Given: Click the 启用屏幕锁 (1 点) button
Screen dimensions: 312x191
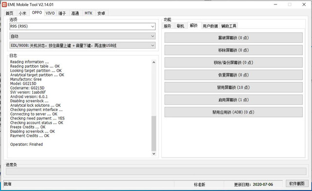Looking at the screenshot, I should (x=234, y=100).
